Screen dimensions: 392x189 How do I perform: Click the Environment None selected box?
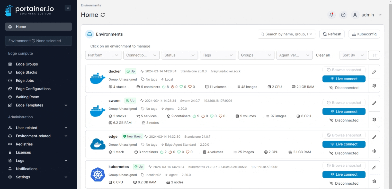pos(39,41)
